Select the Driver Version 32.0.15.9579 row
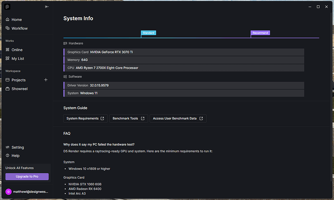The image size is (334, 200). click(x=184, y=86)
